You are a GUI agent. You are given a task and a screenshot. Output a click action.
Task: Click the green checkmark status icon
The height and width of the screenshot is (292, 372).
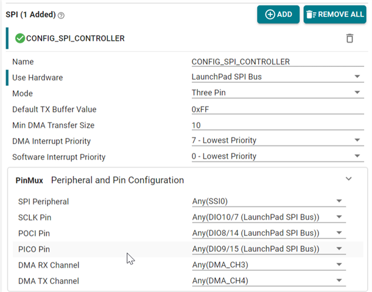click(19, 38)
